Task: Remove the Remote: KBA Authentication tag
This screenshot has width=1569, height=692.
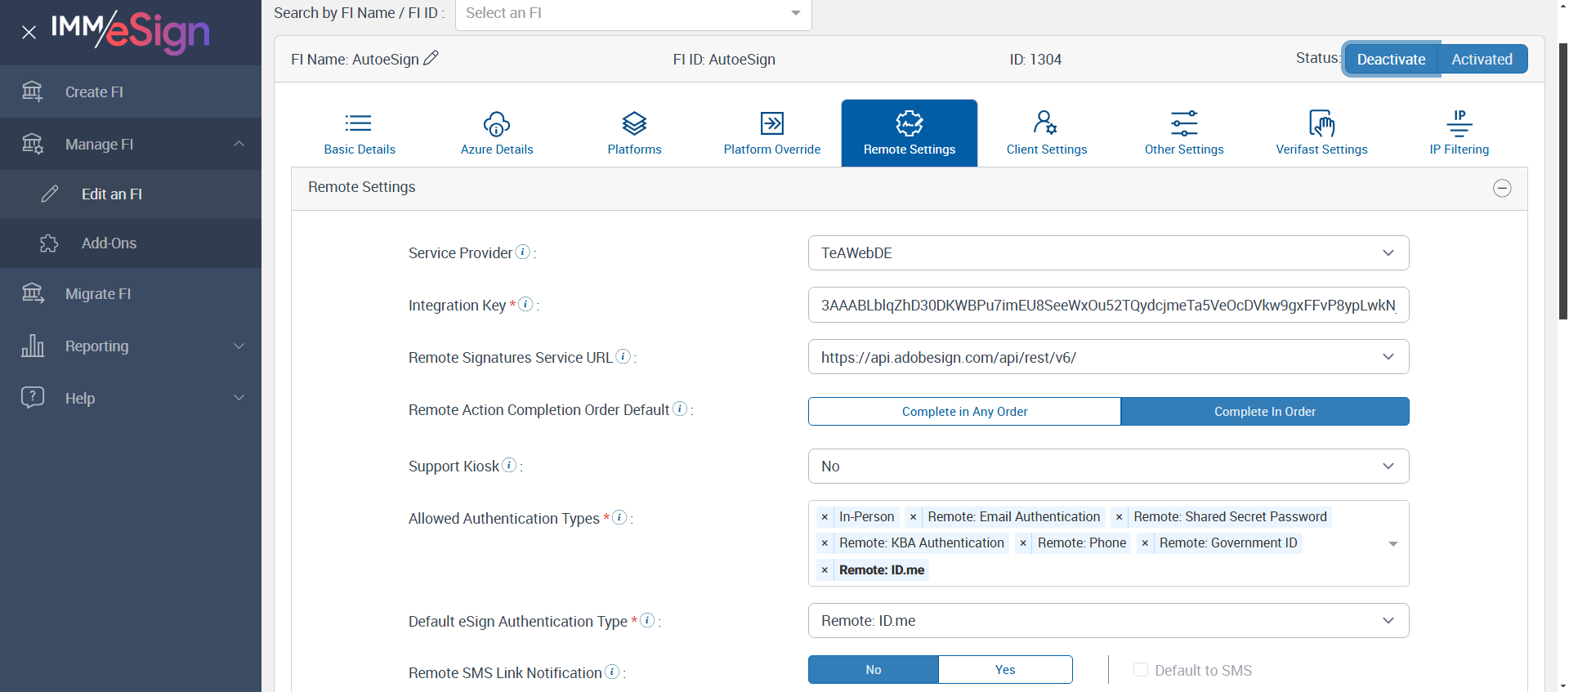Action: click(825, 543)
